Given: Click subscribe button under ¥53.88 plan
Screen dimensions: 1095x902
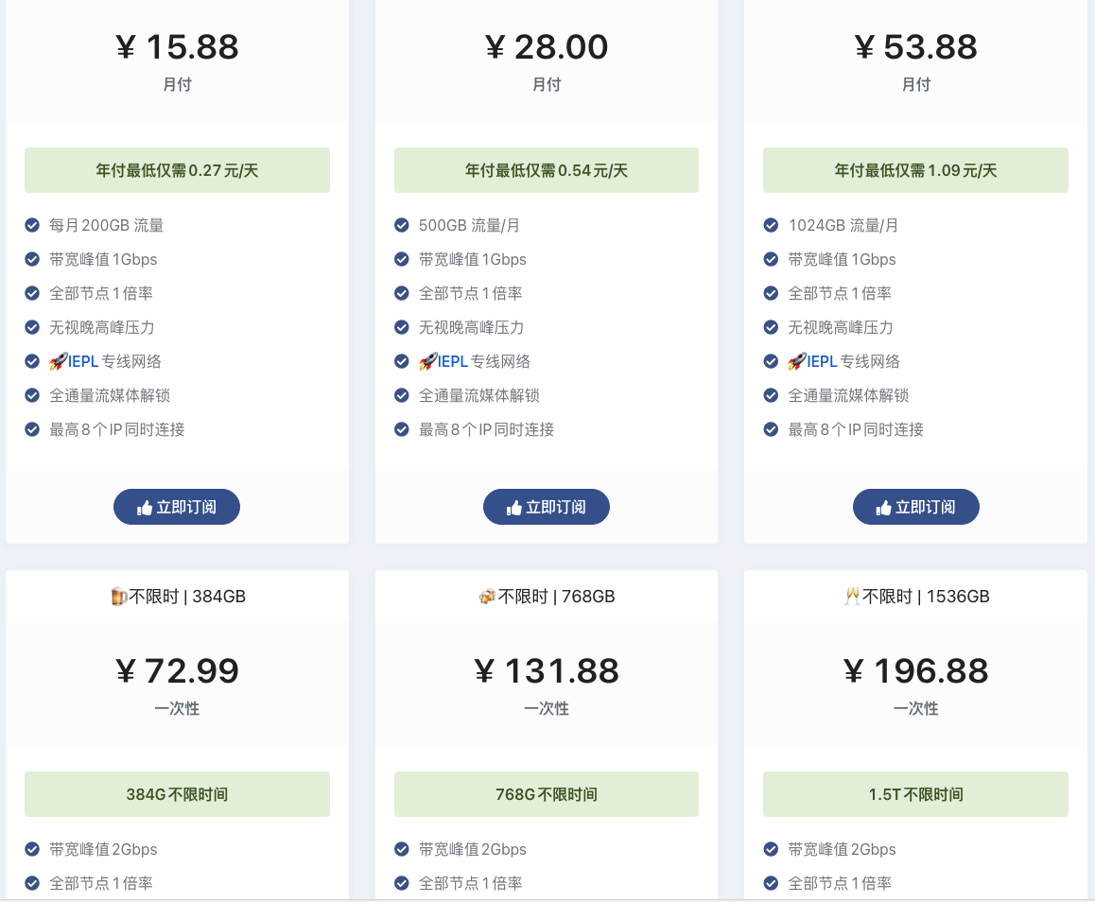Looking at the screenshot, I should click(915, 507).
